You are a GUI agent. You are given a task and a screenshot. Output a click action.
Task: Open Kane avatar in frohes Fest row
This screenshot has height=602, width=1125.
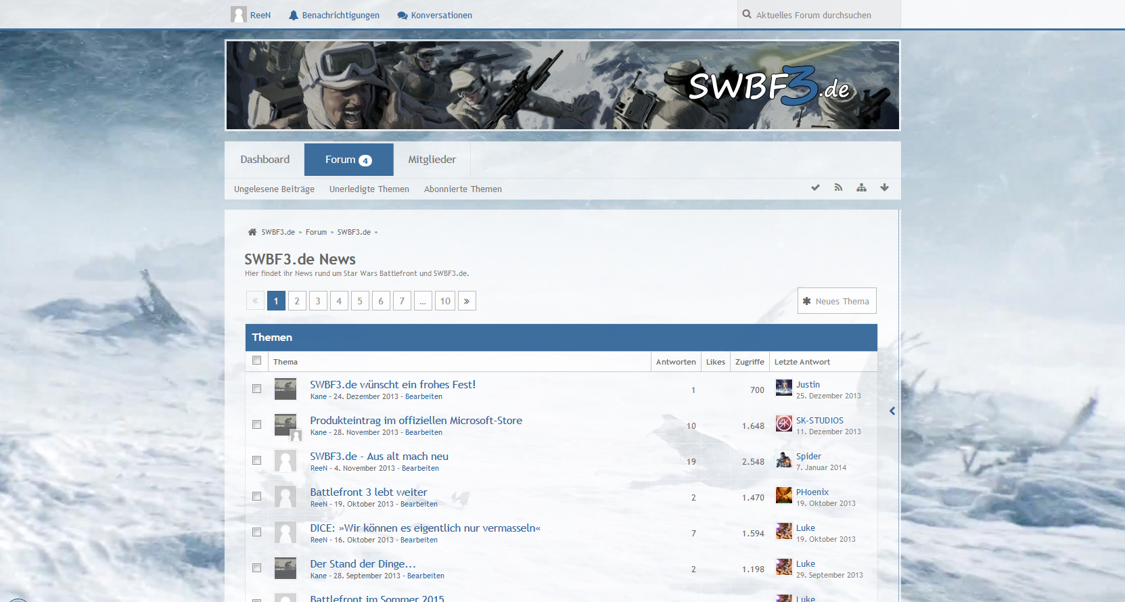285,389
